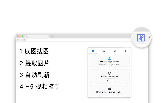Open the toolbox tab in the popup
The height and width of the screenshot is (103, 164).
coord(93,51)
